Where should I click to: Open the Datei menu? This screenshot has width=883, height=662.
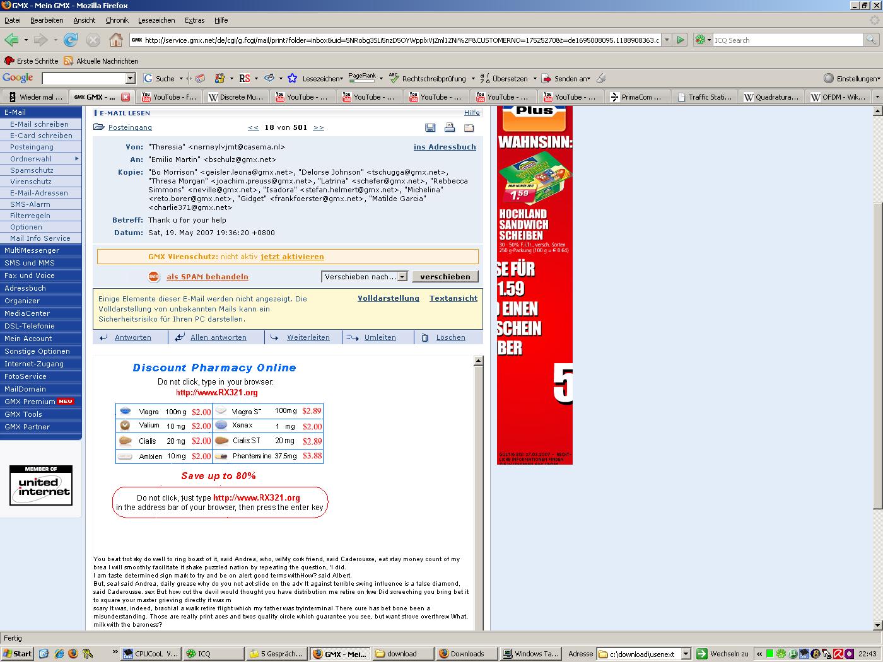click(13, 20)
